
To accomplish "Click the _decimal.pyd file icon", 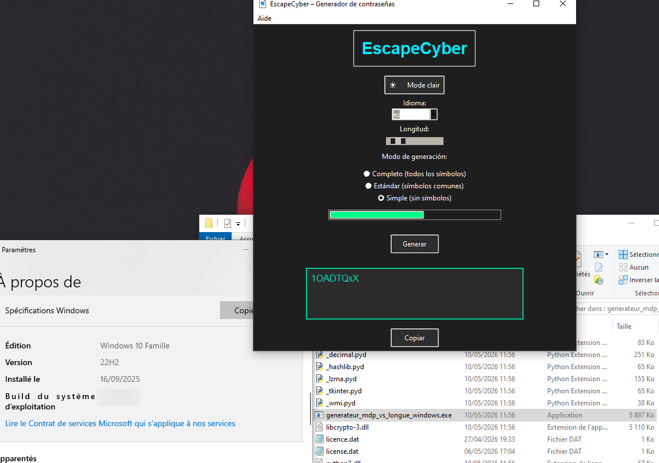I will [x=320, y=355].
